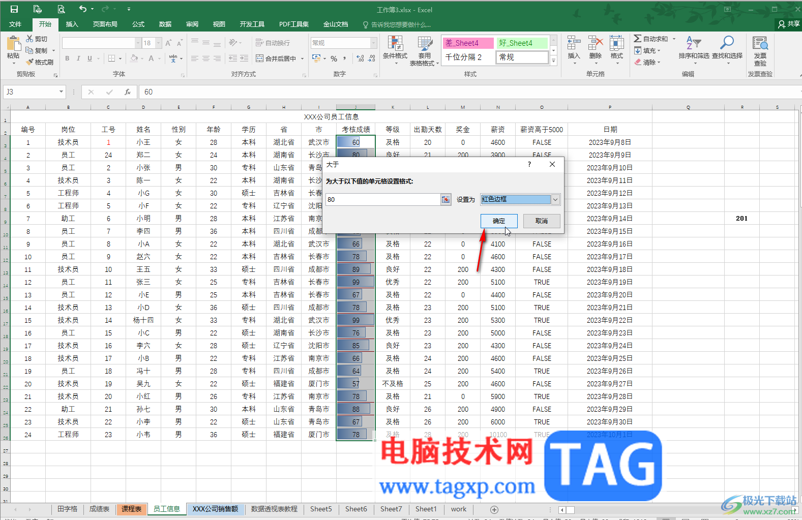Expand the 红色边框 format dropdown in the dialog
The height and width of the screenshot is (520, 802).
555,200
